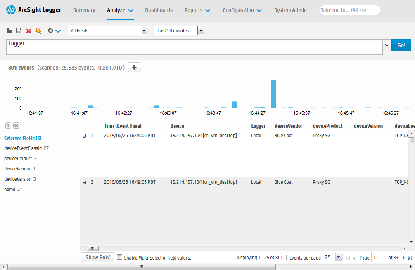Screen dimensions: 415x270
Task: Select the deviceVendor field link
Action: pyautogui.click(x=17, y=169)
